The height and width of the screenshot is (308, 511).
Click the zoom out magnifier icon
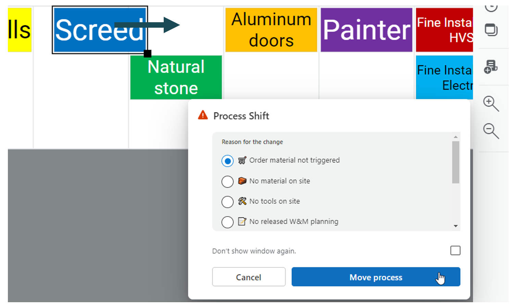(490, 131)
